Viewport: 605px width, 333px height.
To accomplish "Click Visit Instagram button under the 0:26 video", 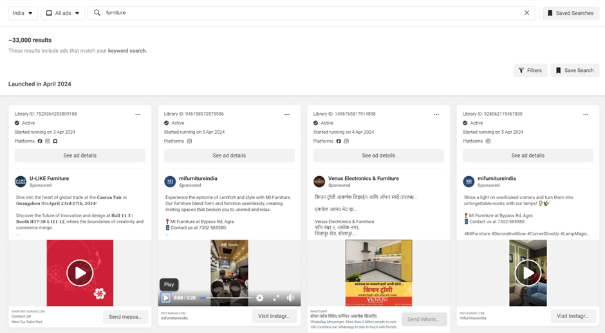I will pyautogui.click(x=275, y=316).
